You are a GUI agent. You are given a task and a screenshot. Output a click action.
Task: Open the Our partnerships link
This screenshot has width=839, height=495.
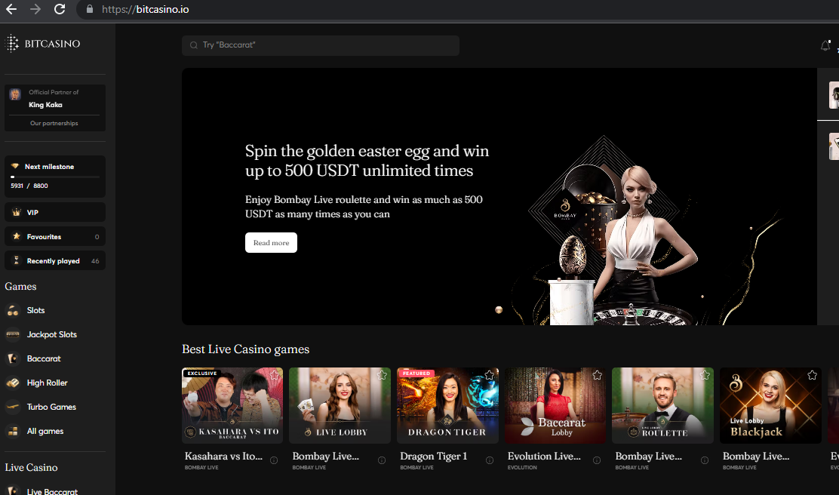pyautogui.click(x=54, y=123)
